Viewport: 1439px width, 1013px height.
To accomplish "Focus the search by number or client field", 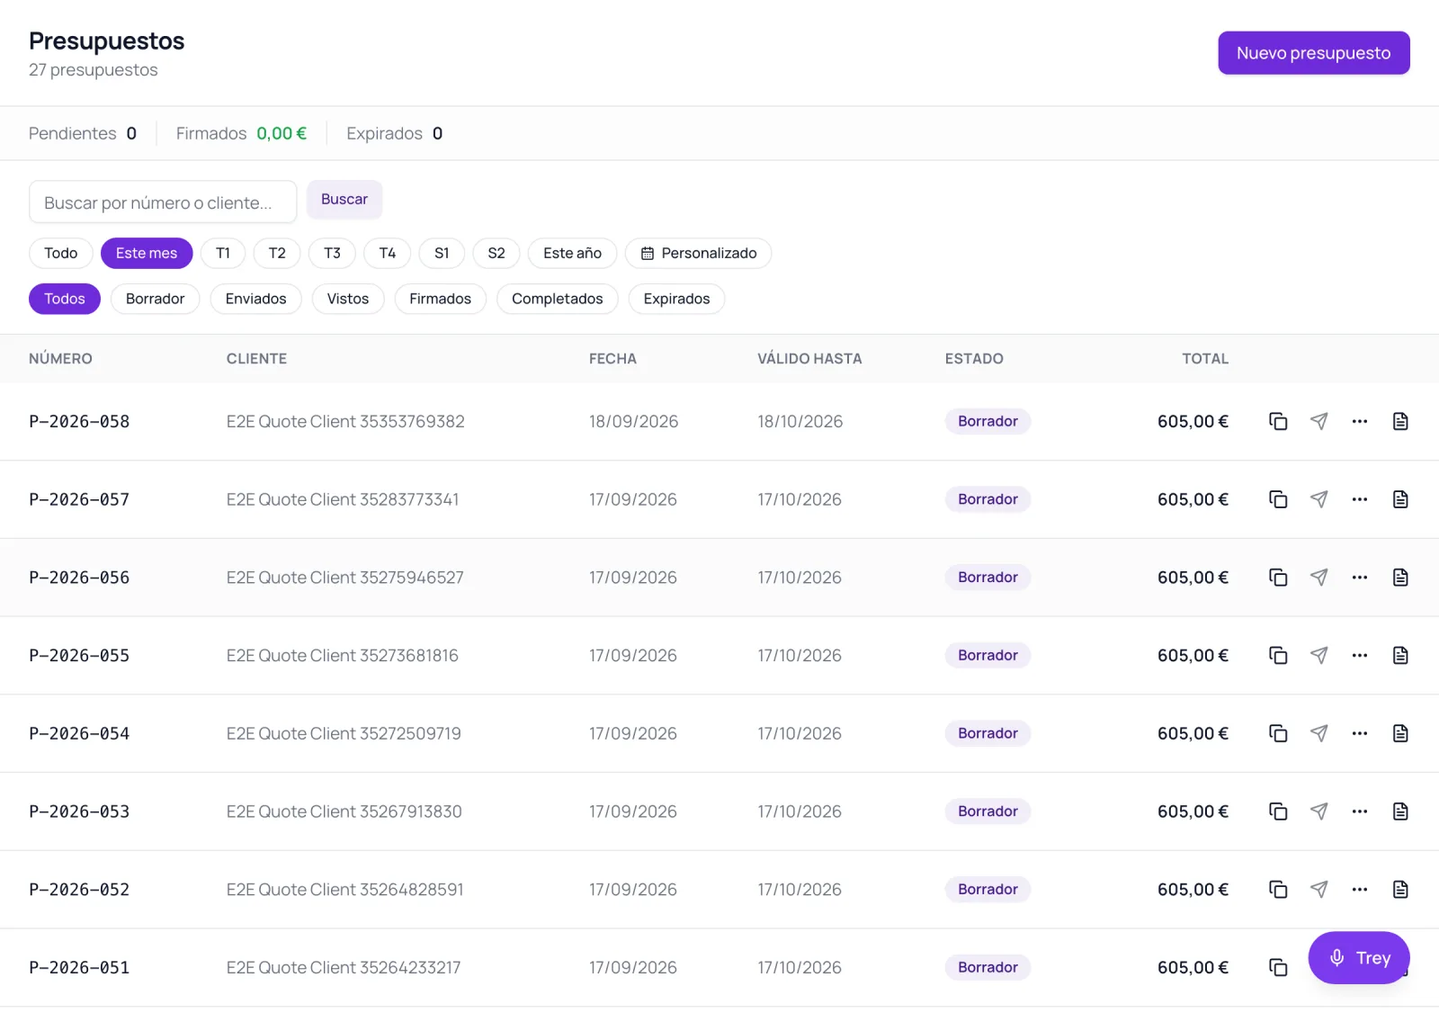I will click(163, 202).
